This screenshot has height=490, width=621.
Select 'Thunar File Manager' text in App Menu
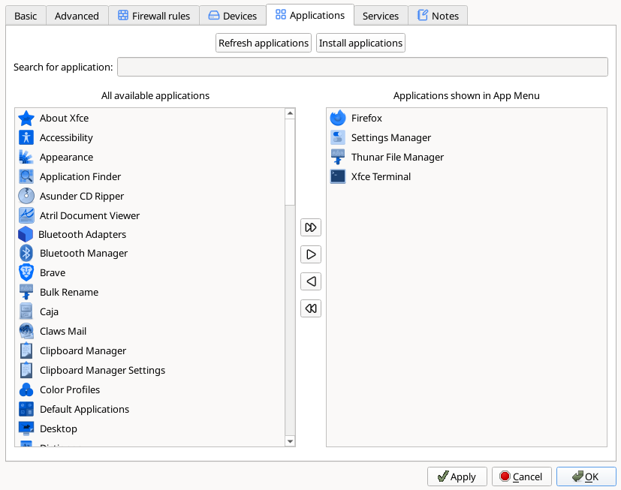(398, 157)
